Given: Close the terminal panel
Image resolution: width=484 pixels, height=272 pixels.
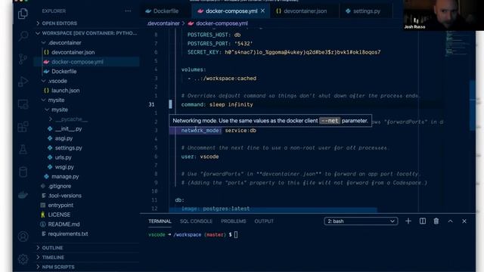Looking at the screenshot, I should point(464,221).
